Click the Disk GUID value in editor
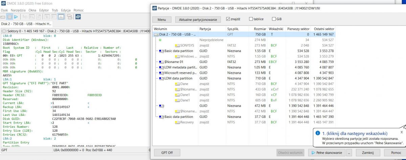Screen dimensions: 406x160 [x=84, y=119]
